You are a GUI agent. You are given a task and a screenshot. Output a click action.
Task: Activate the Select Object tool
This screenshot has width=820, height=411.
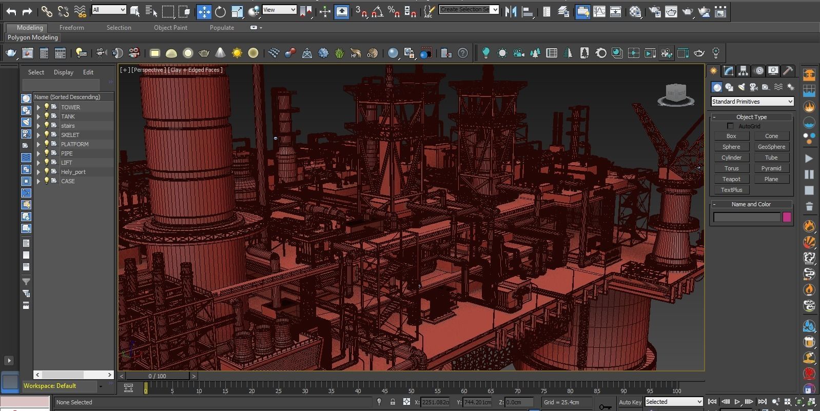tap(135, 11)
